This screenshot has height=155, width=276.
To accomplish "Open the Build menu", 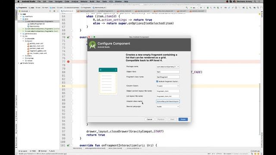I will coord(92,1).
